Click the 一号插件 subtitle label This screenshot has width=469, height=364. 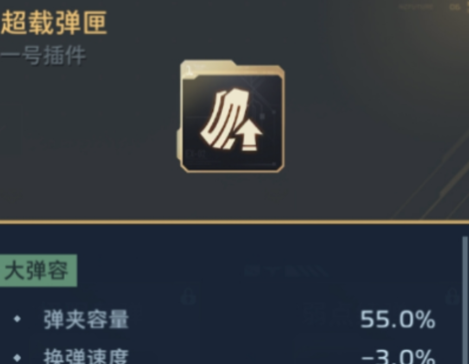44,55
